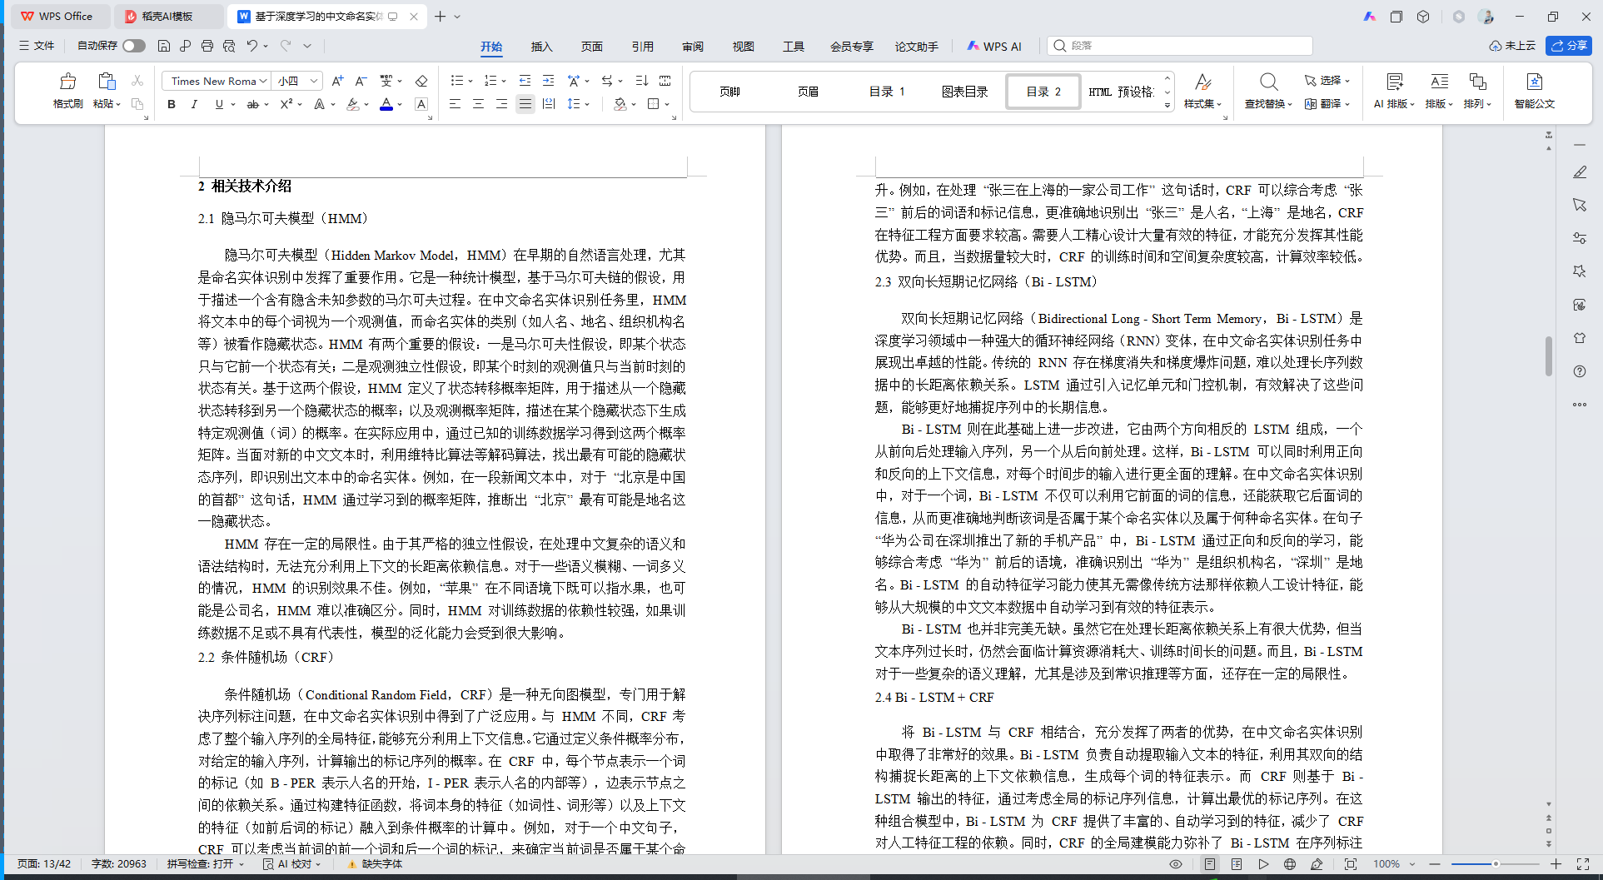Viewport: 1603px width, 880px height.
Task: Click the search box in the ribbon
Action: pyautogui.click(x=1180, y=46)
